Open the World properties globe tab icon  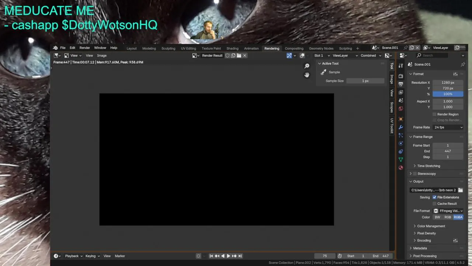(401, 108)
